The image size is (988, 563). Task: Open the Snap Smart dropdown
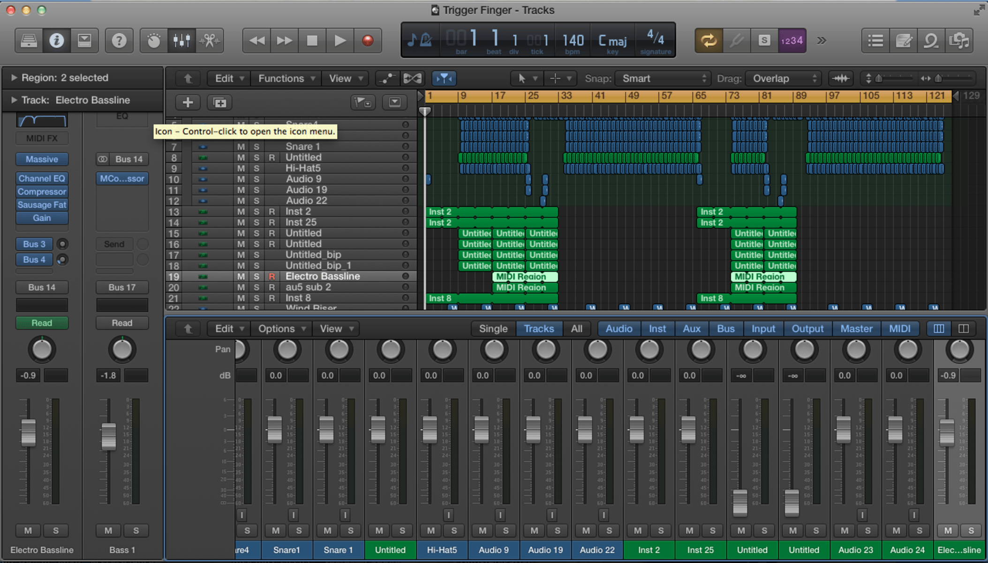click(663, 78)
